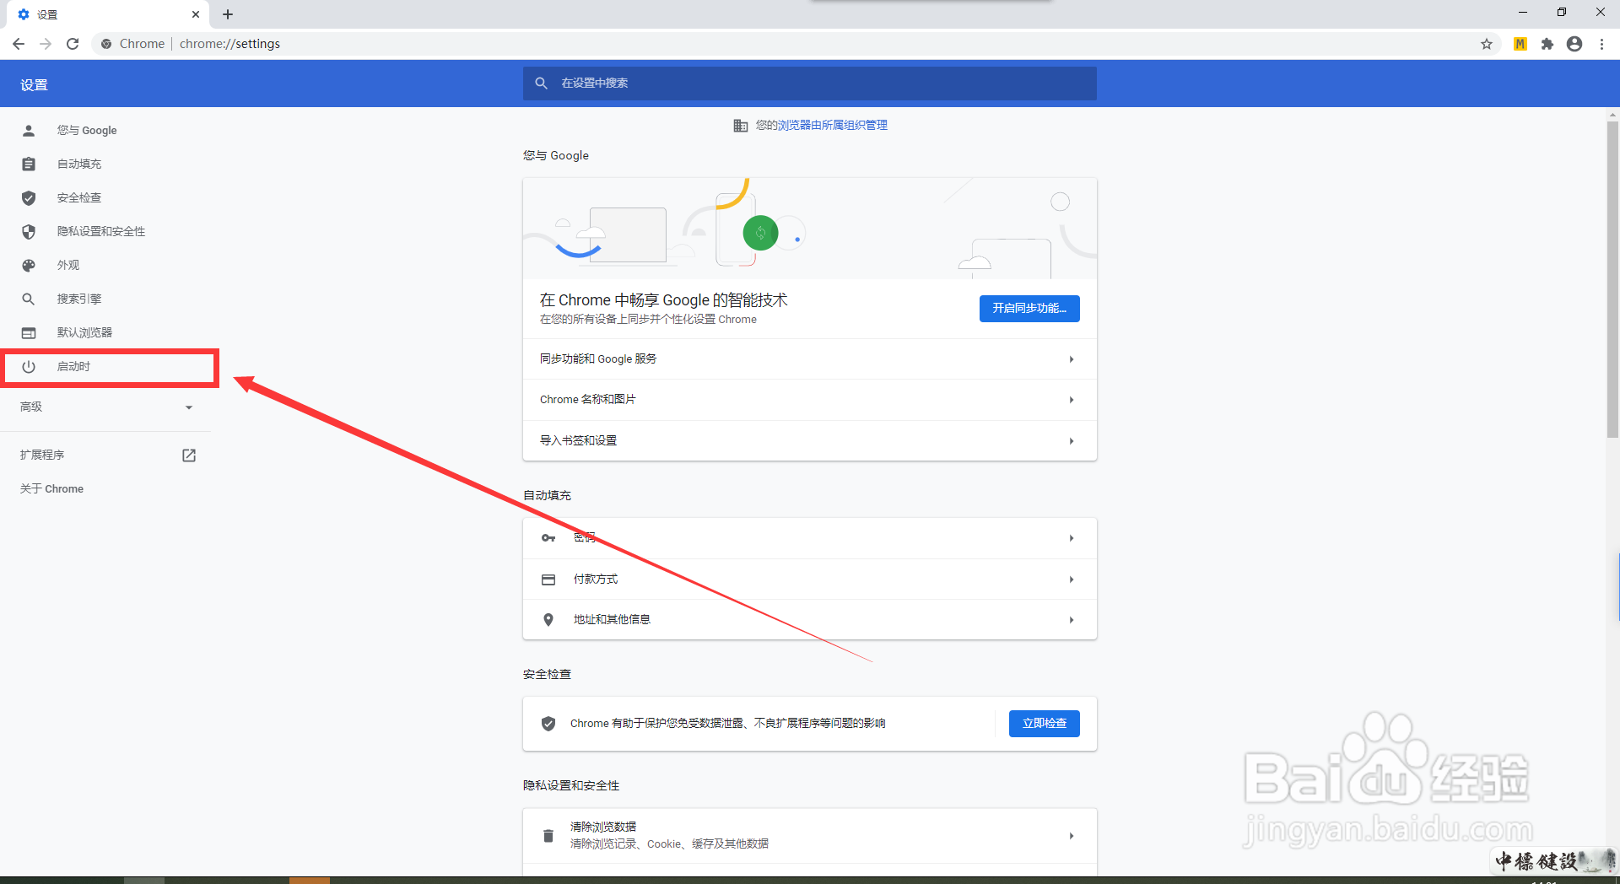Click the 付款方式 label text
This screenshot has height=884, width=1620.
coord(596,579)
